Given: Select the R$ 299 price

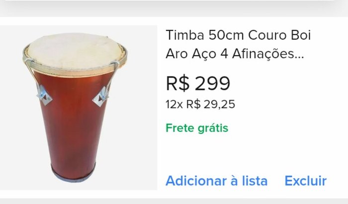Looking at the screenshot, I should coord(198,83).
